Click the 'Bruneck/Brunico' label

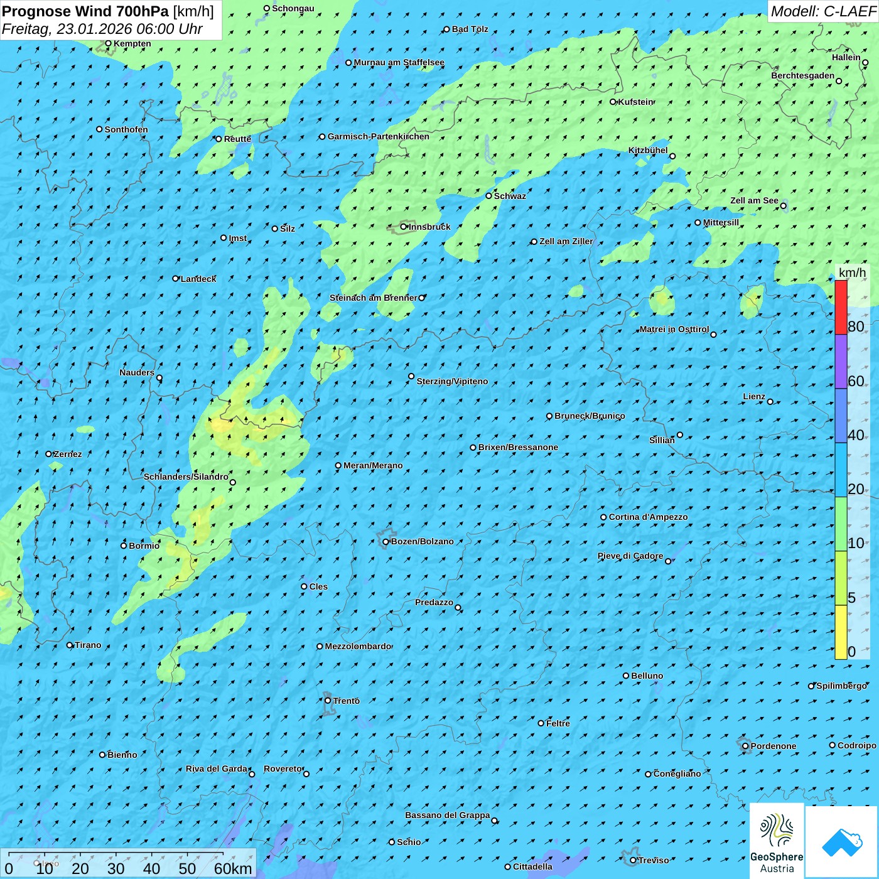(590, 416)
